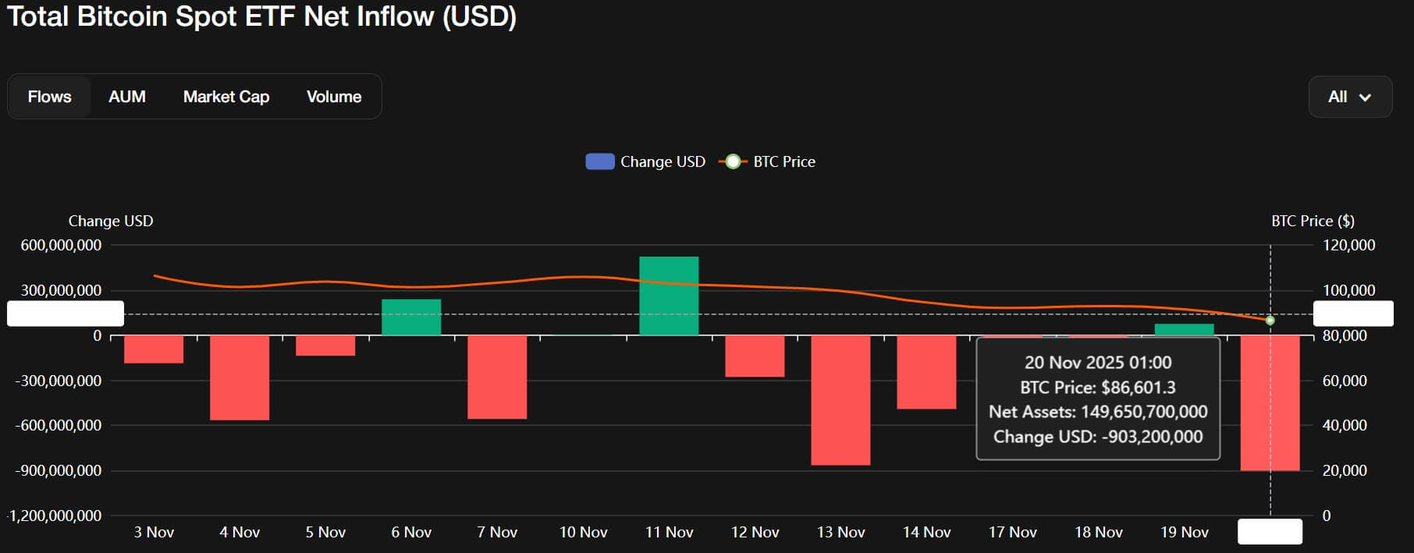Click the green bar for 11 Nov
The width and height of the screenshot is (1414, 553).
coord(669,296)
